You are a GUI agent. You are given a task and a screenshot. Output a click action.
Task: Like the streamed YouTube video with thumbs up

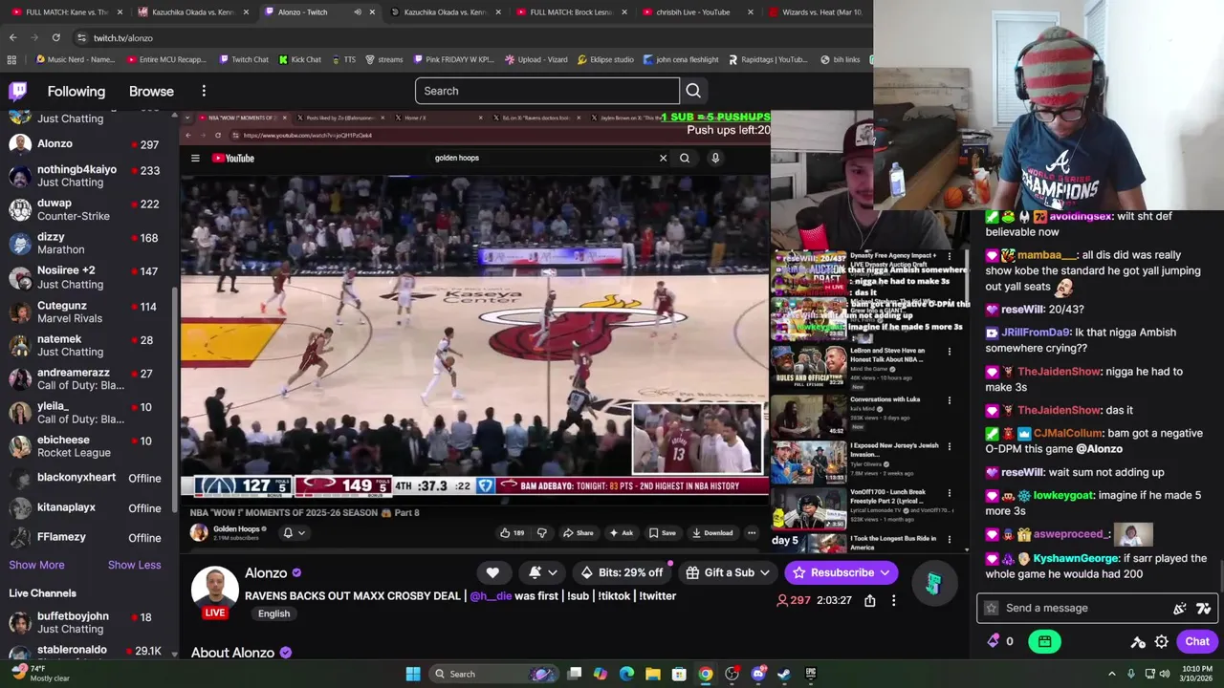[512, 533]
